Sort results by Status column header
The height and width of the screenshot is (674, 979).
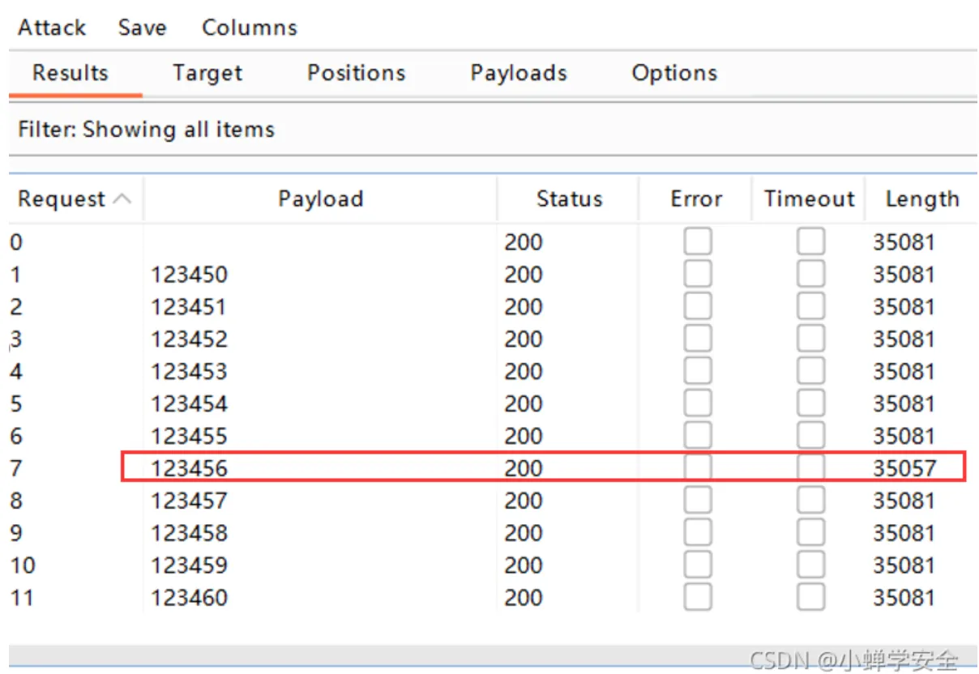point(569,199)
